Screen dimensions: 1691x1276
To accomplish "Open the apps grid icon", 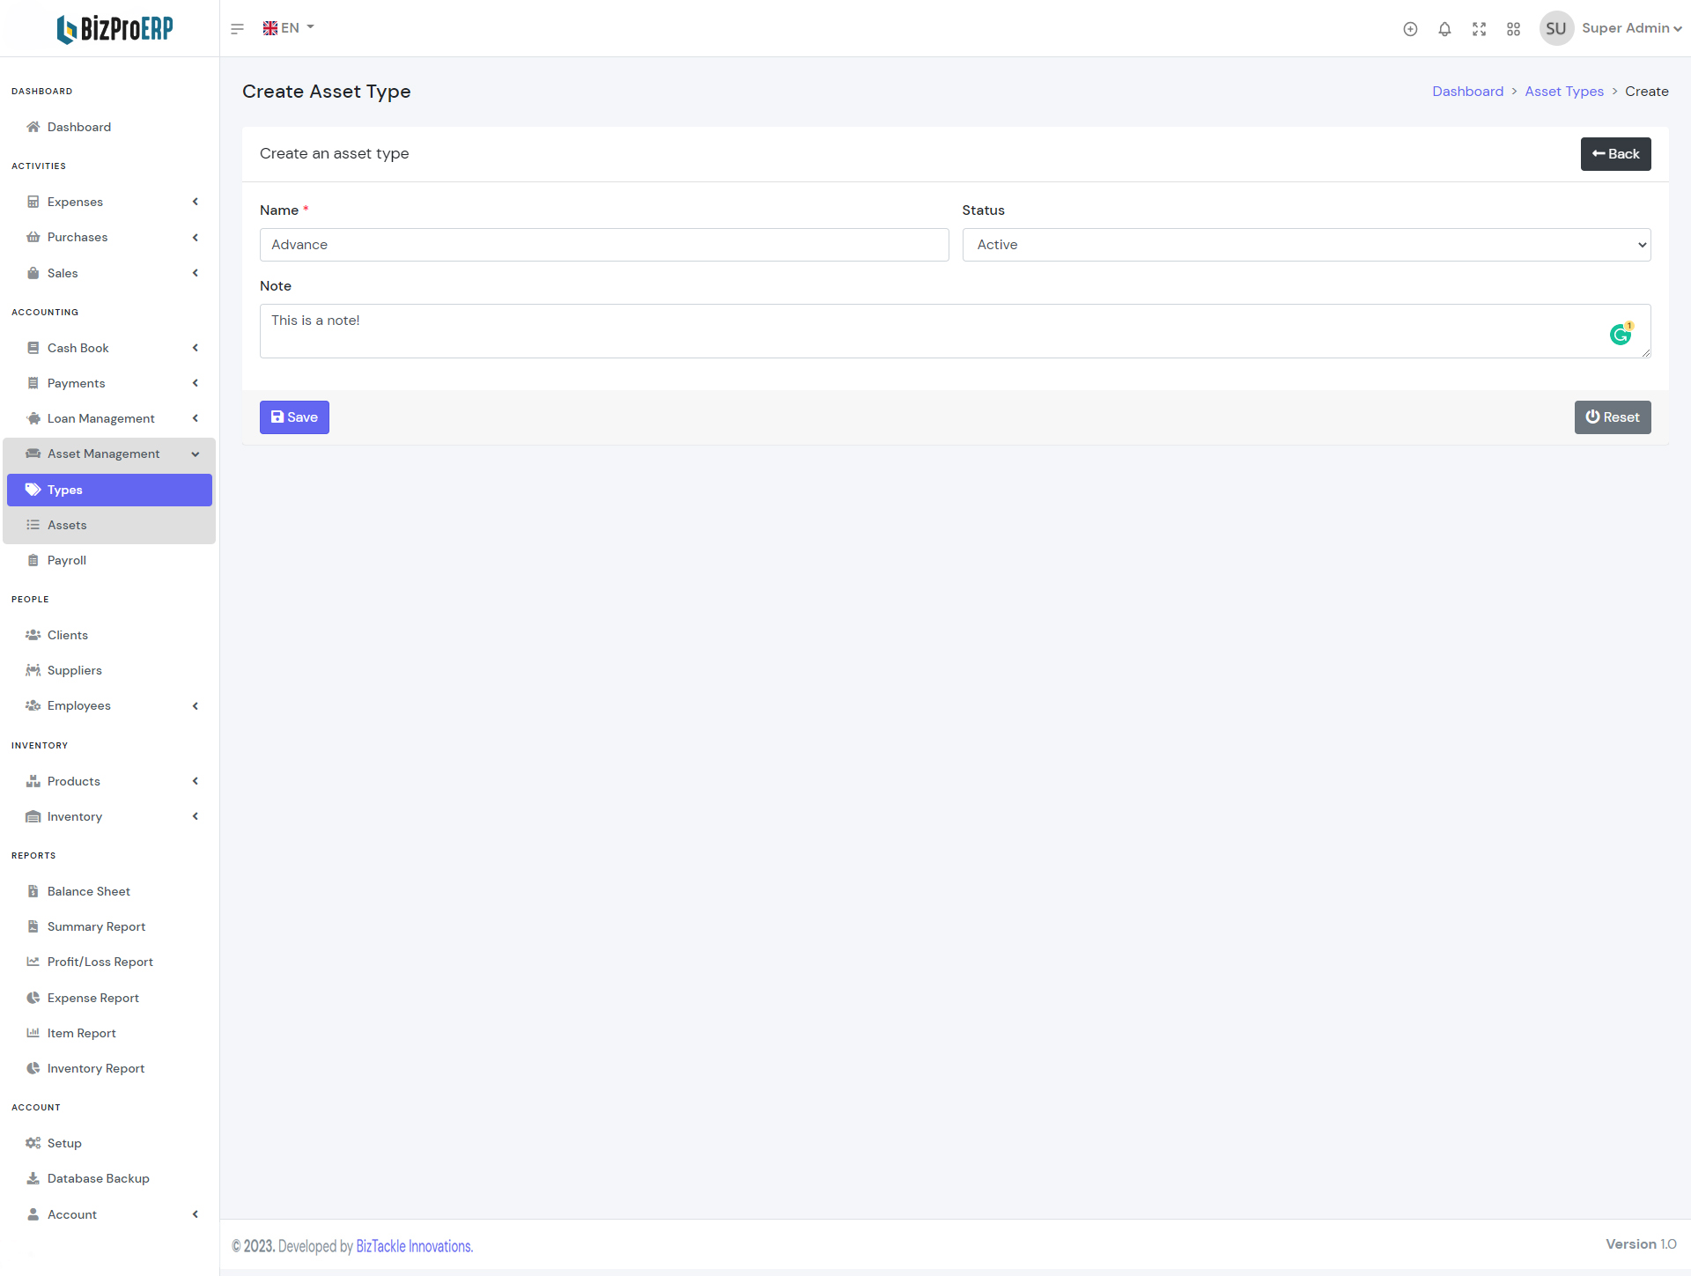I will point(1513,29).
